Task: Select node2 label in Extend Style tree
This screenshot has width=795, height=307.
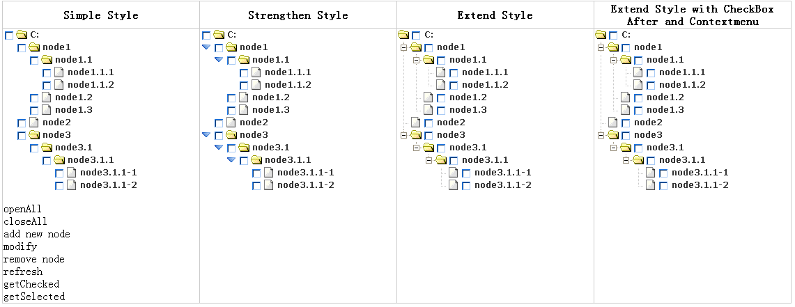Action: (x=450, y=123)
